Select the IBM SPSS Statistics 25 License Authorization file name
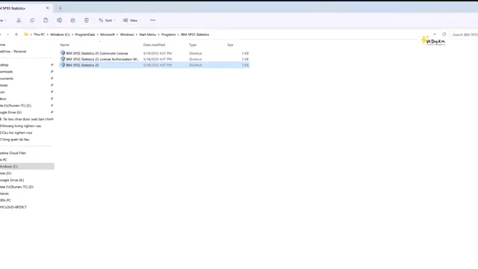The width and height of the screenshot is (478, 269). click(x=102, y=59)
